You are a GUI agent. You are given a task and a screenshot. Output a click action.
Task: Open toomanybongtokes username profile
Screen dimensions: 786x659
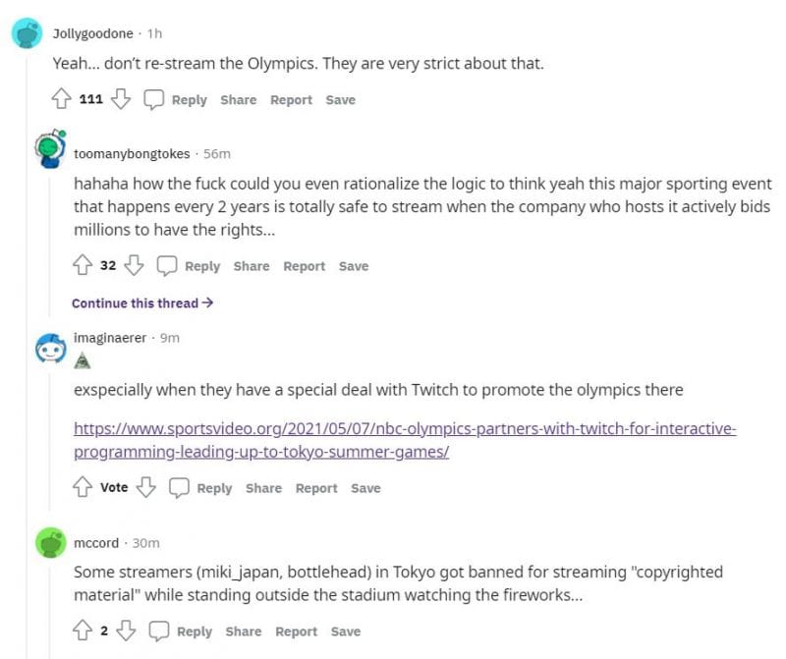point(133,153)
